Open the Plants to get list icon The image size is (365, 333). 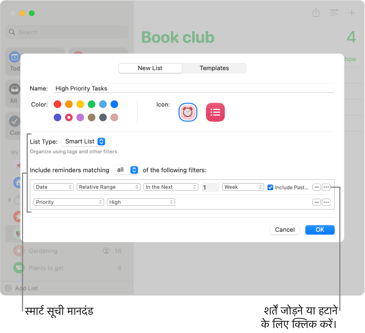(x=19, y=268)
